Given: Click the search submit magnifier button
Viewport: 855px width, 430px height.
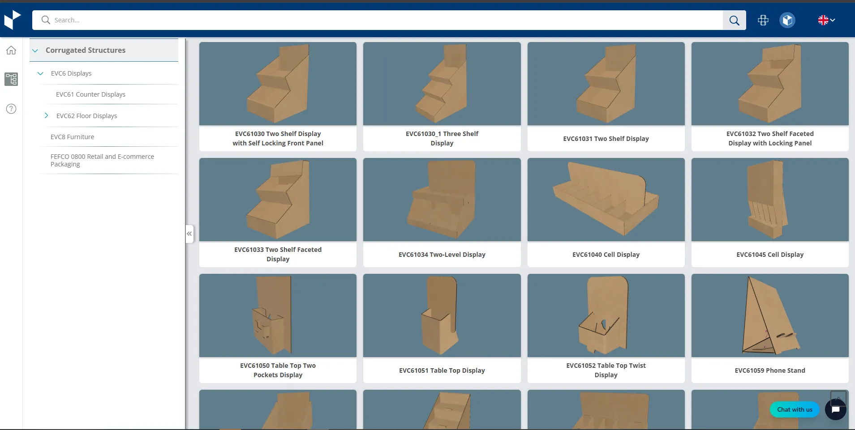Looking at the screenshot, I should pyautogui.click(x=734, y=20).
